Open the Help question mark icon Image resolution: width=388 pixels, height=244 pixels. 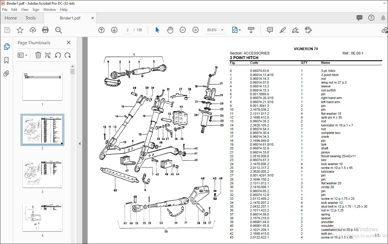pos(371,18)
